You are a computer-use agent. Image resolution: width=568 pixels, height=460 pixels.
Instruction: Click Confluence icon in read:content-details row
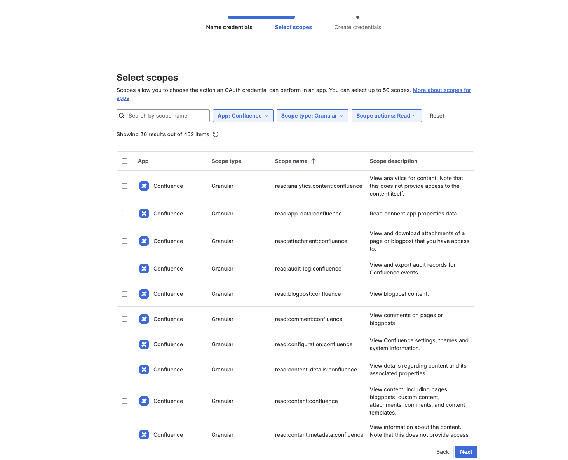coord(144,370)
